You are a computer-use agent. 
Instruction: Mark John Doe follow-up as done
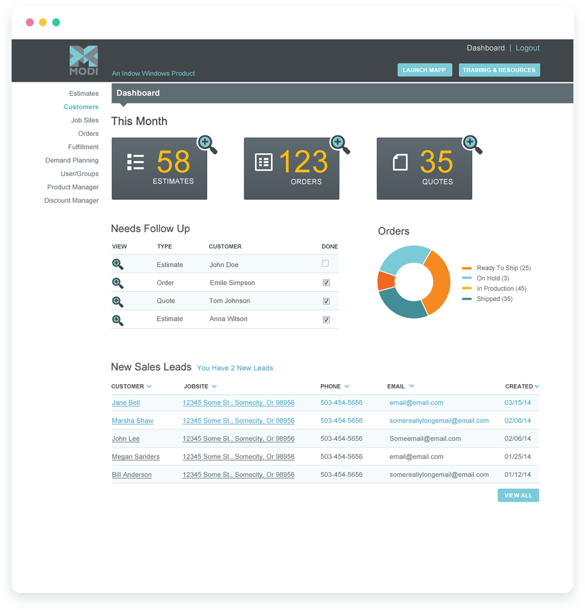pyautogui.click(x=325, y=263)
